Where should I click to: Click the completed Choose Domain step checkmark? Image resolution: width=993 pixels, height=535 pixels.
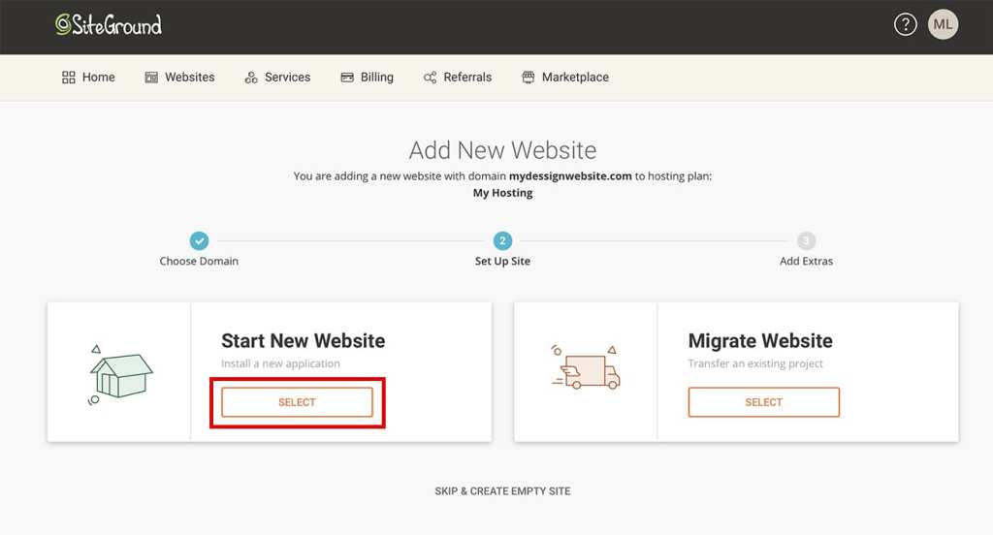pos(199,240)
